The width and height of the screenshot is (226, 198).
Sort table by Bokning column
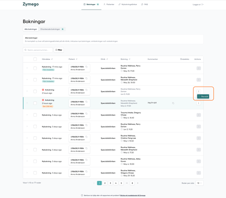130,59
